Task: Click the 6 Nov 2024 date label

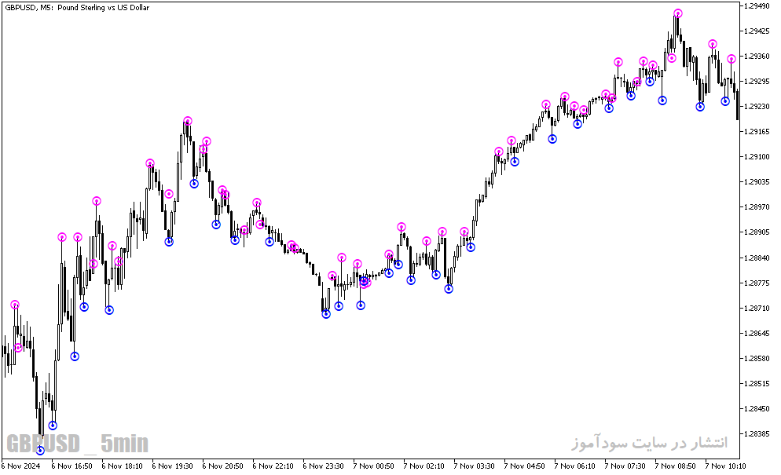Action: click(x=21, y=466)
